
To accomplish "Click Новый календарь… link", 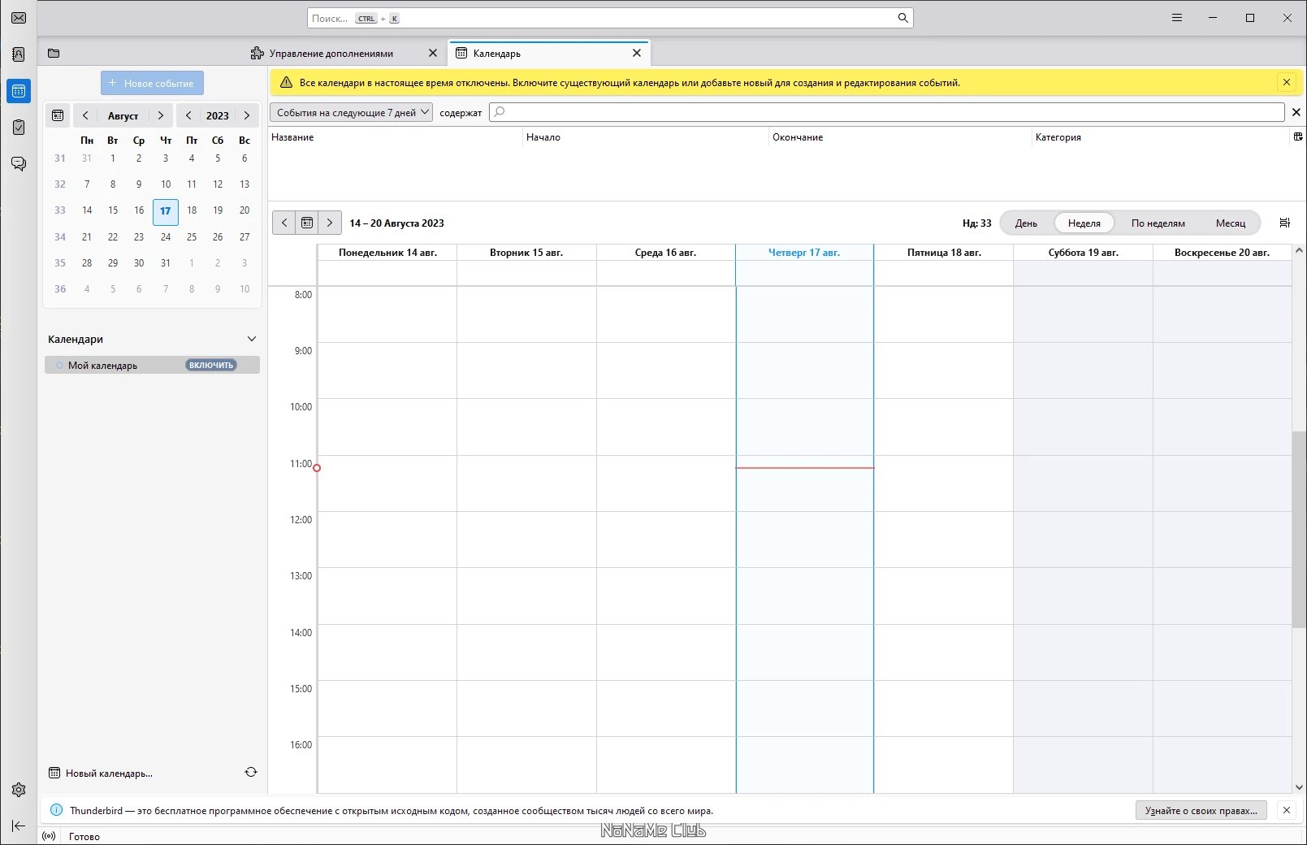I will click(101, 773).
